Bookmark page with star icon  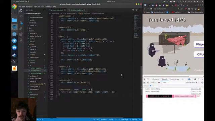[182, 9]
